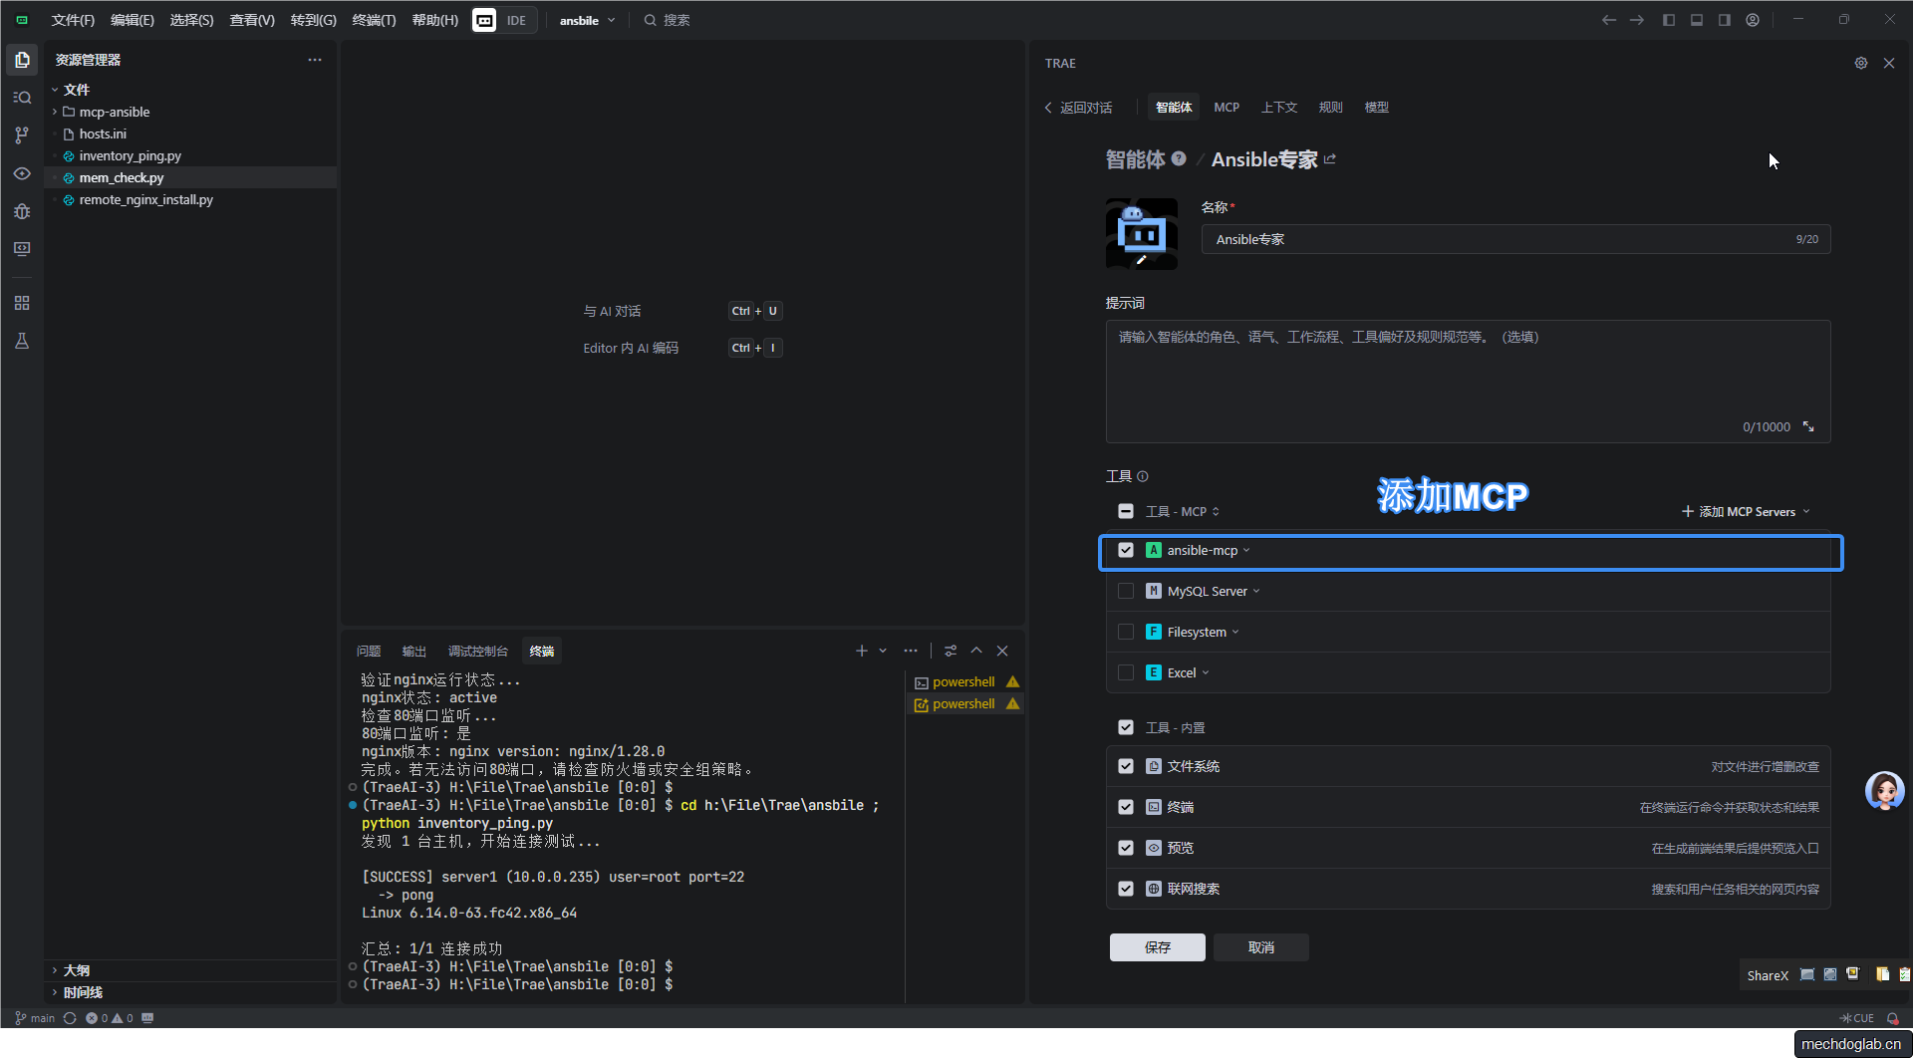Expand the prompt text box icon
1913x1058 pixels.
pyautogui.click(x=1808, y=427)
